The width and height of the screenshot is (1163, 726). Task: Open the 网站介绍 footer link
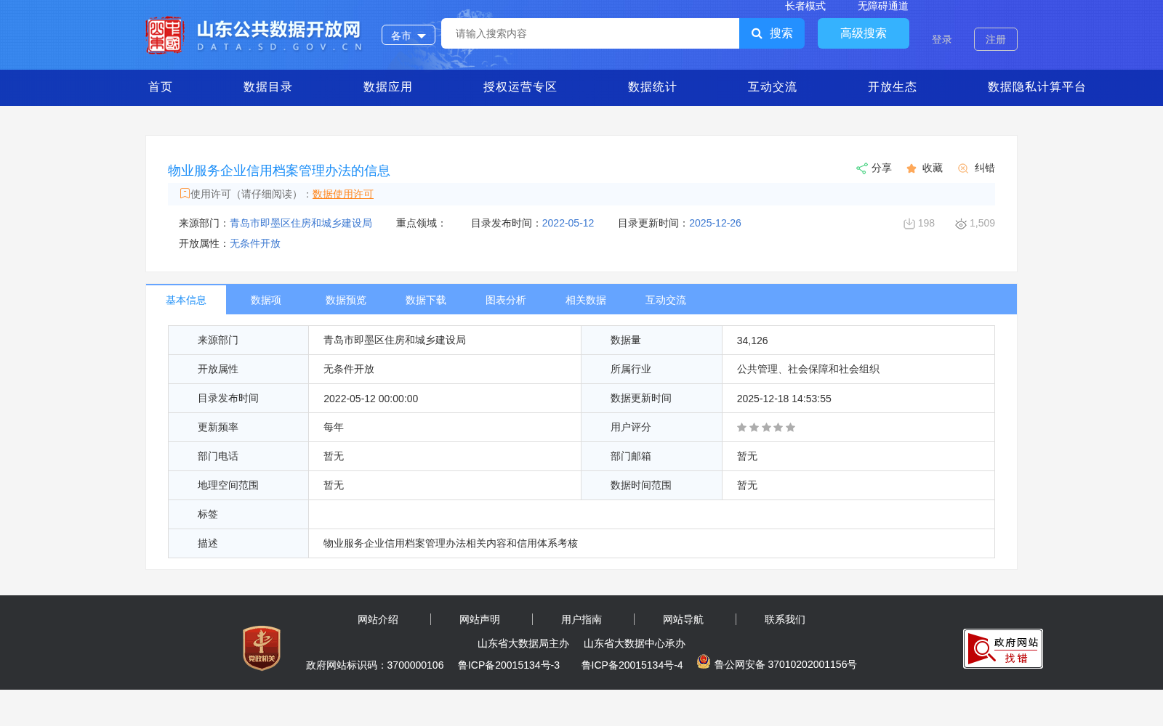pyautogui.click(x=378, y=619)
